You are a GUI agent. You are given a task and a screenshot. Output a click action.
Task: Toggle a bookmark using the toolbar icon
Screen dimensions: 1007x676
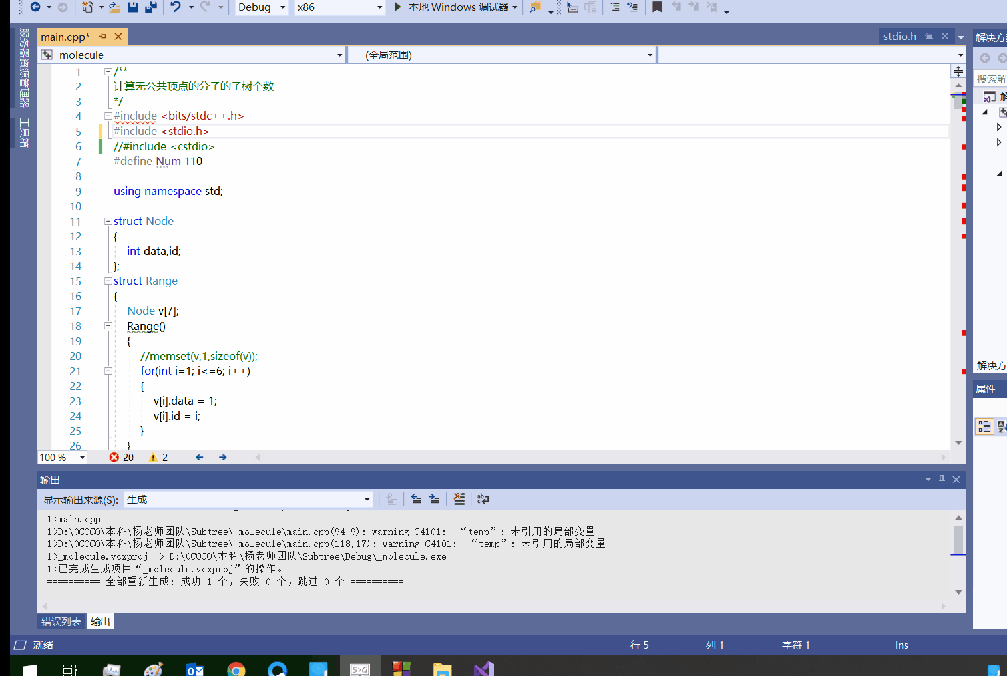656,8
